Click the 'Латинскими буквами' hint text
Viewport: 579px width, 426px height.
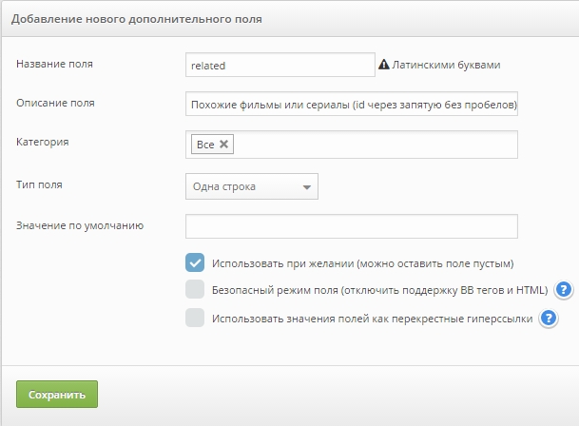[x=446, y=65]
